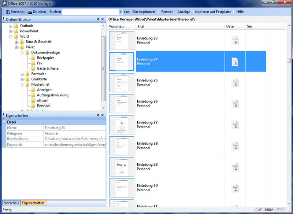Expand the Grußkarte folder node

tap(22, 80)
